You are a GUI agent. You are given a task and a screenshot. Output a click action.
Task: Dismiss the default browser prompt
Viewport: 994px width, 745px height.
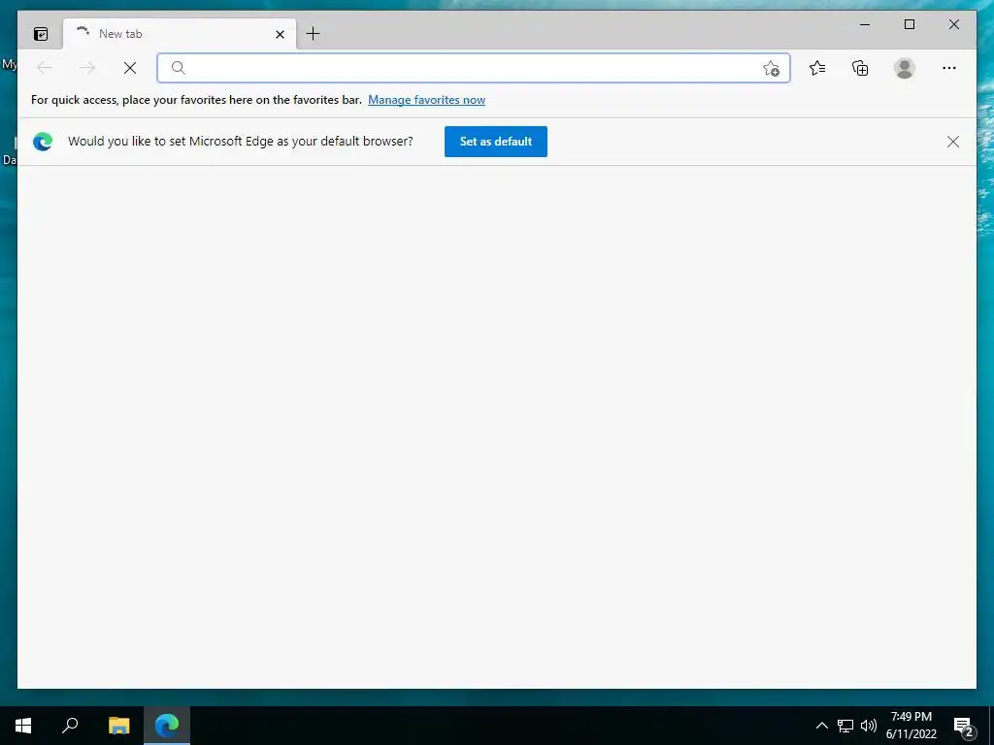[x=953, y=142]
